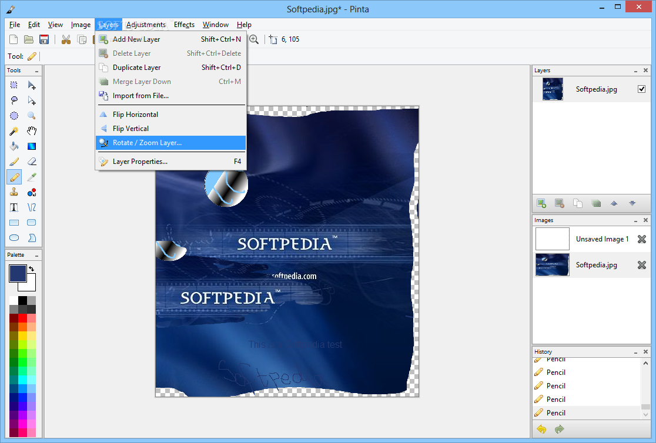Click the Undo arrow in History panel
This screenshot has height=443, width=656.
click(x=541, y=429)
